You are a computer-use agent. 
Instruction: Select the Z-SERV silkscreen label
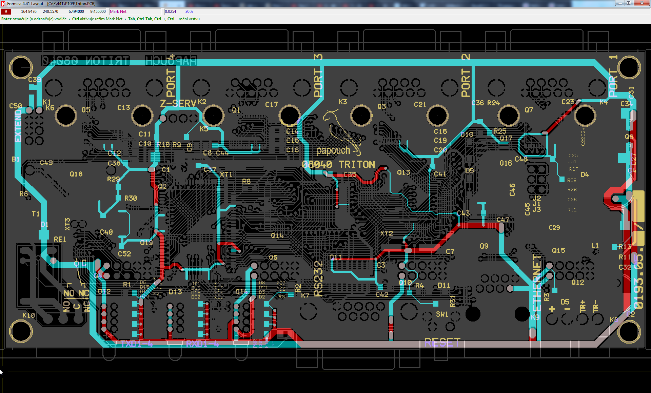pyautogui.click(x=178, y=104)
